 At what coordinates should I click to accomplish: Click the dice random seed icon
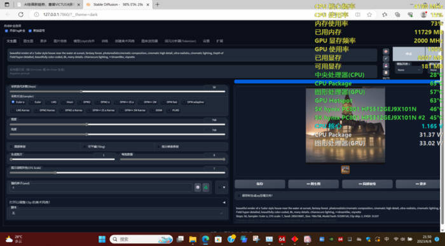tap(198, 188)
